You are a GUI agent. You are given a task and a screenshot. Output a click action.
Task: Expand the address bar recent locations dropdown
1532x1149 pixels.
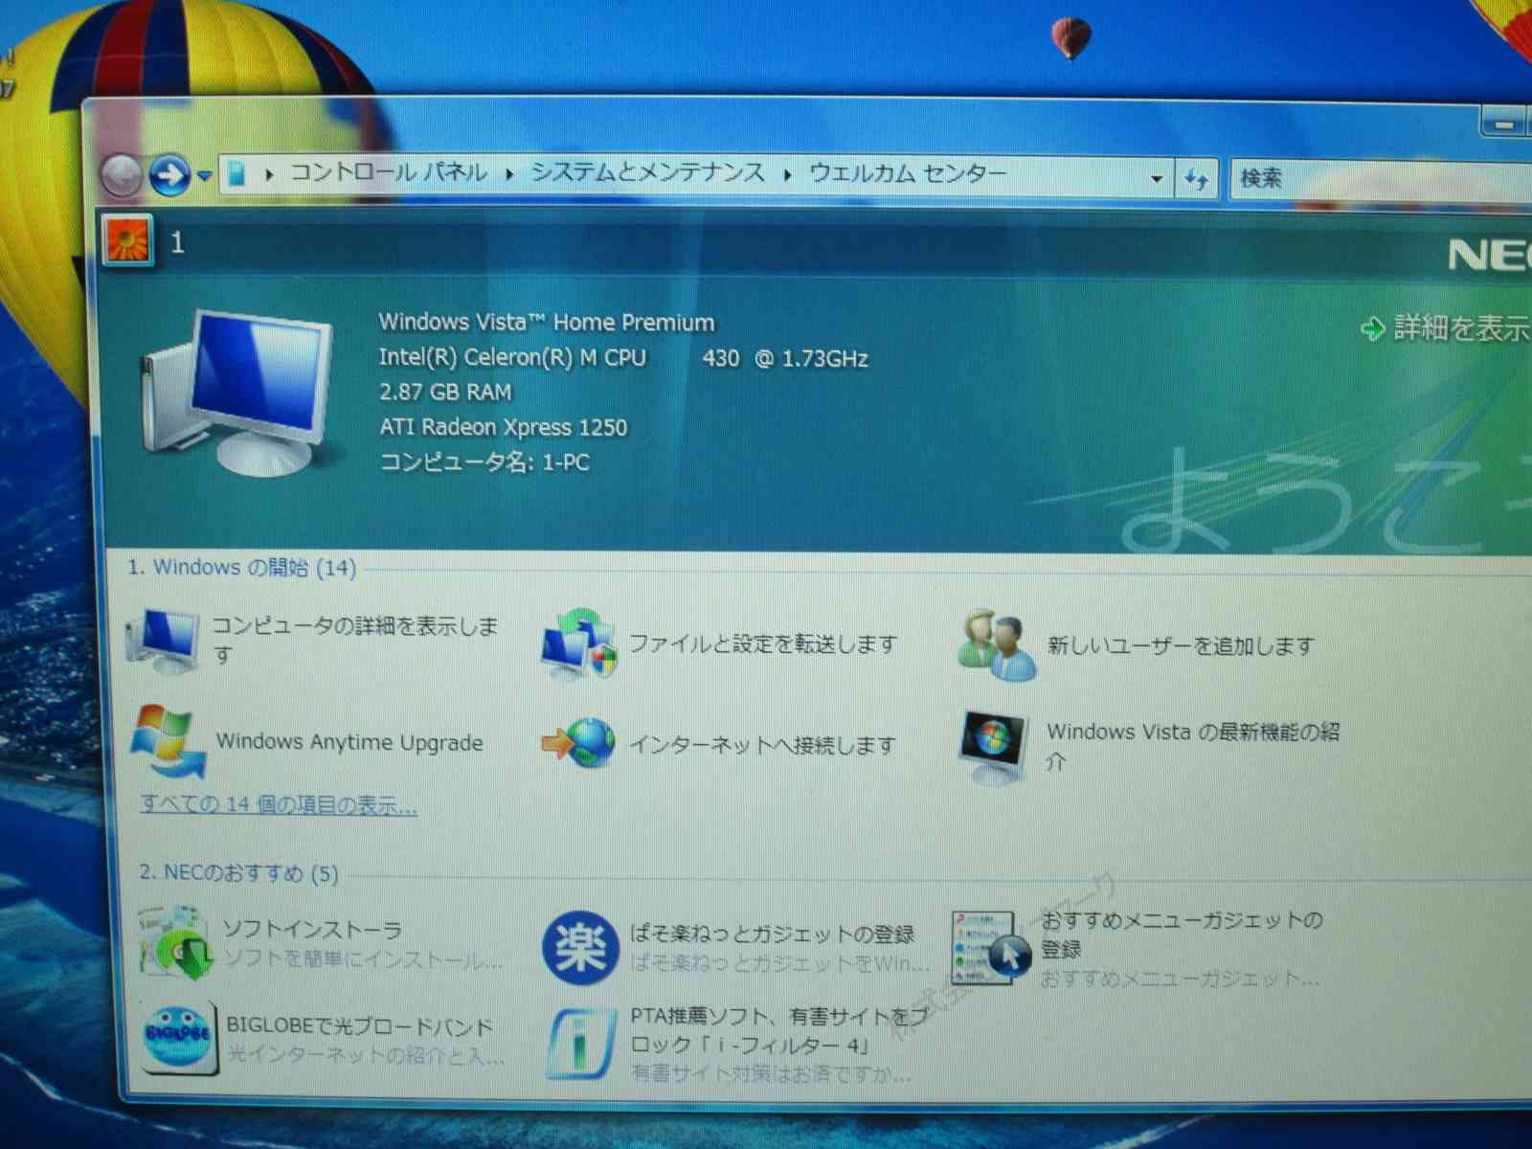(1156, 176)
